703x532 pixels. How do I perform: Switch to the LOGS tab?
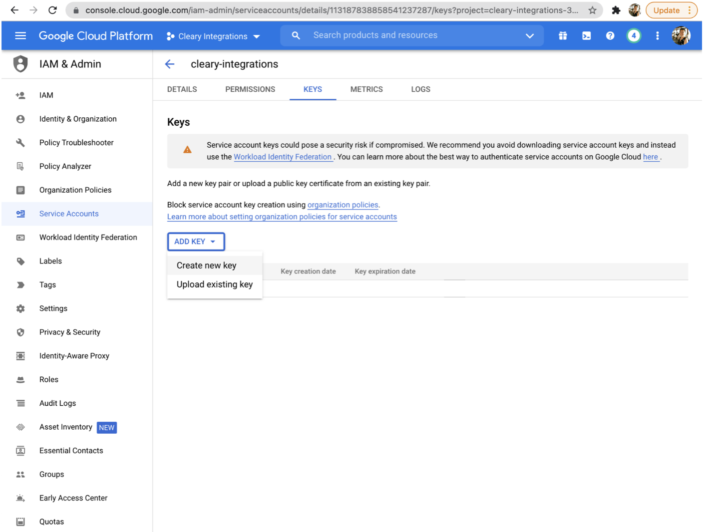(x=421, y=89)
